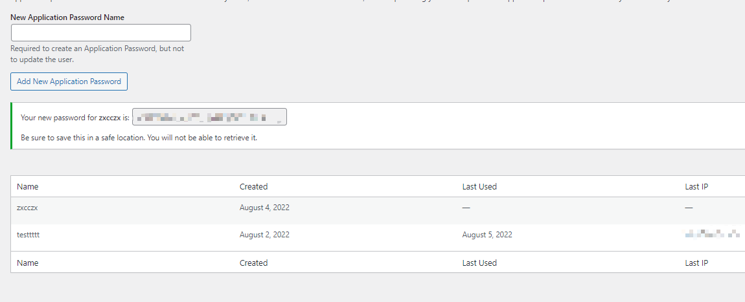Click the top Created column header
Viewport: 745px width, 302px height.
pyautogui.click(x=253, y=187)
